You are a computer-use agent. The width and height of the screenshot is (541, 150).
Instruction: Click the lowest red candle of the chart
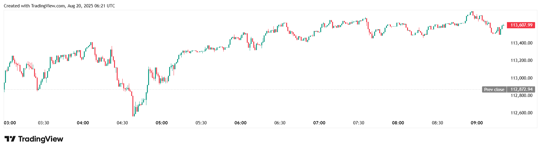click(x=133, y=106)
